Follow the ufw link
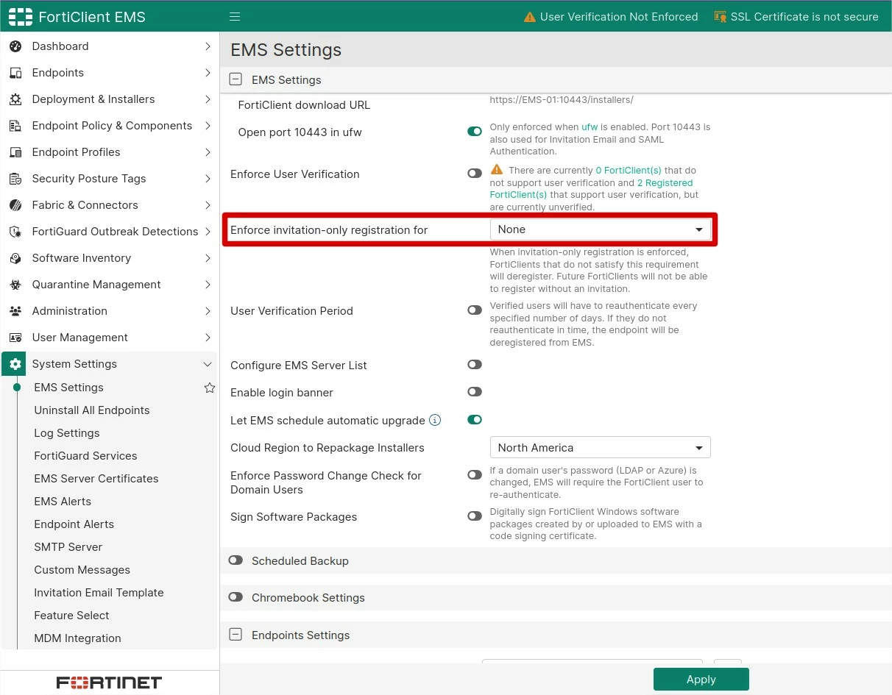 tap(590, 127)
